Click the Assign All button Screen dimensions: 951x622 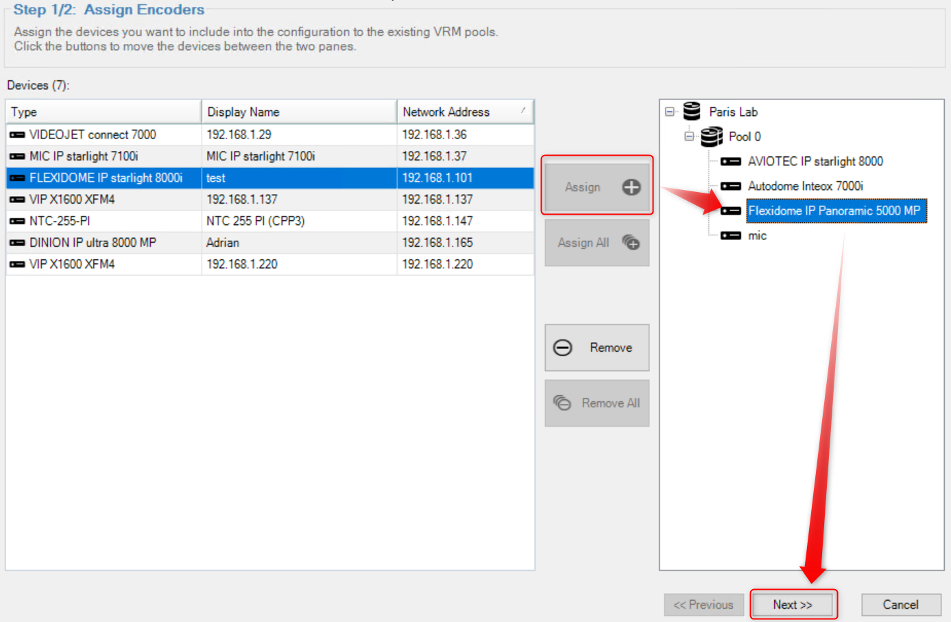[597, 243]
